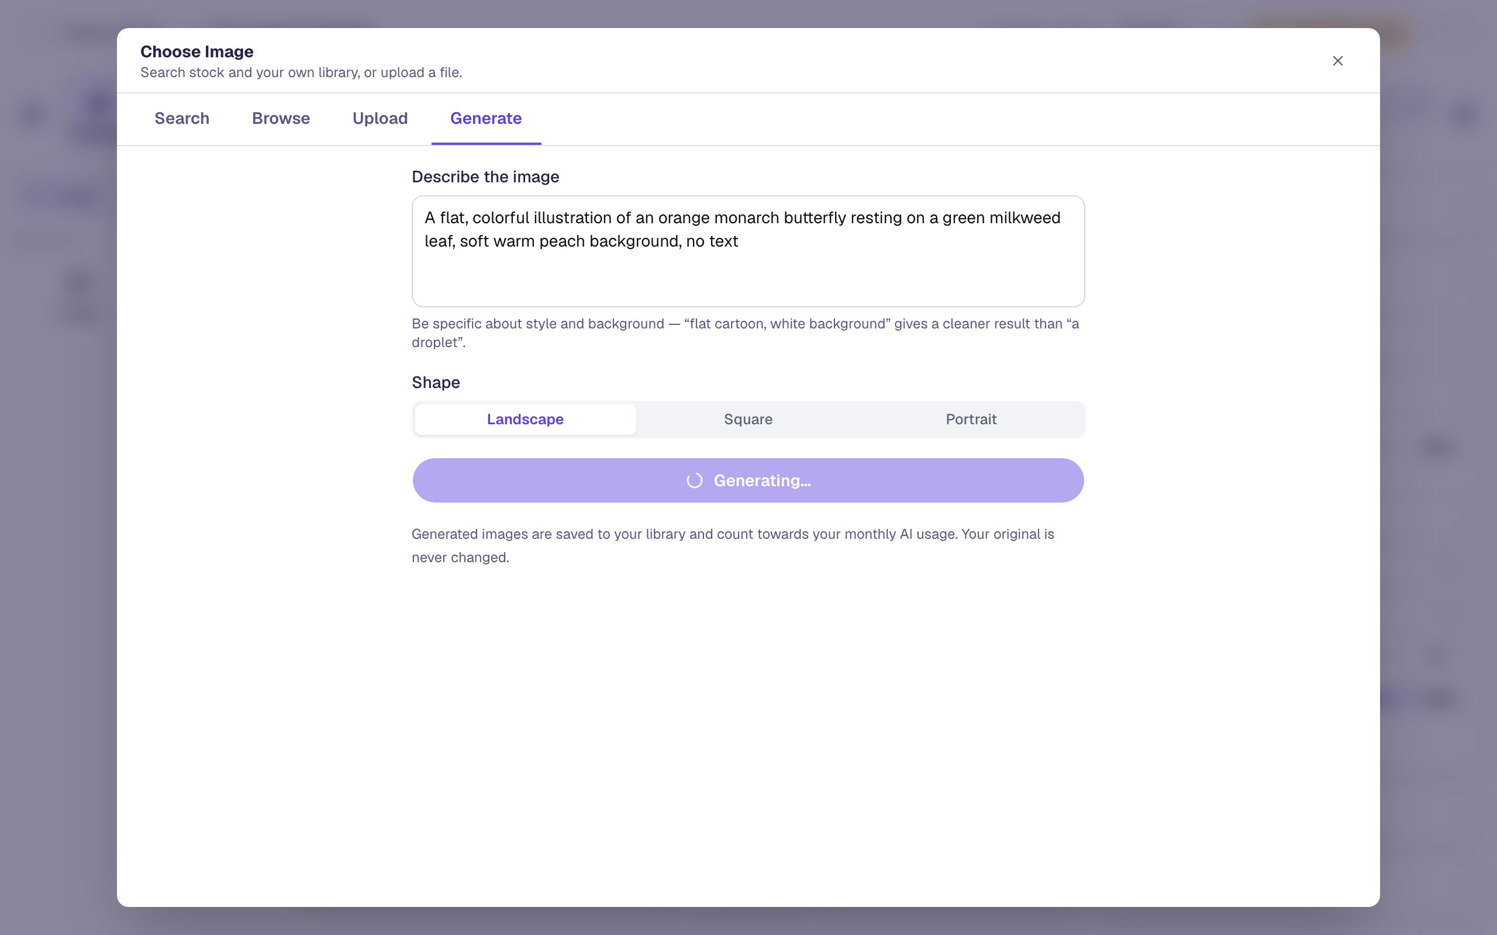Click the spinner icon in Generating button
Screen dimensions: 1497x935
pos(695,480)
